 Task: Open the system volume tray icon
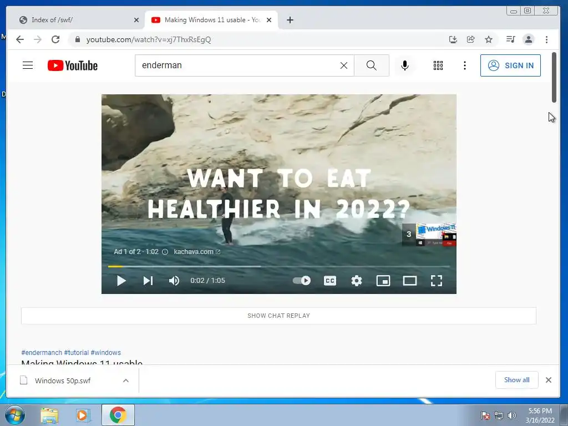[511, 415]
